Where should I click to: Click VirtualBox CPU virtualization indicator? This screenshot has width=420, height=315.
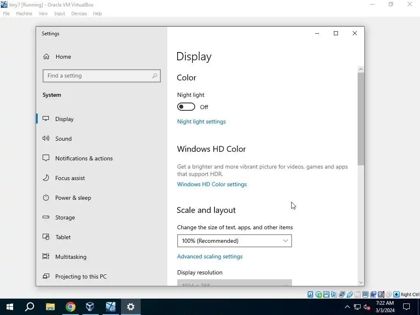[381, 294]
